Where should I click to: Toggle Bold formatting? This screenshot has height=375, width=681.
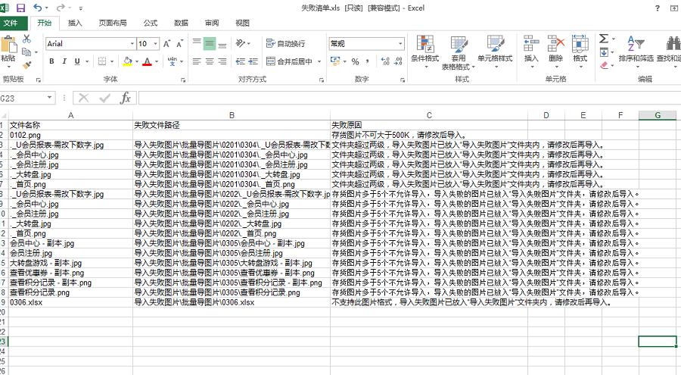[x=51, y=61]
